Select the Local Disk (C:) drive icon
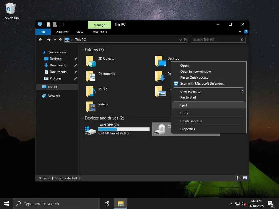Image resolution: width=279 pixels, height=209 pixels. [90, 130]
